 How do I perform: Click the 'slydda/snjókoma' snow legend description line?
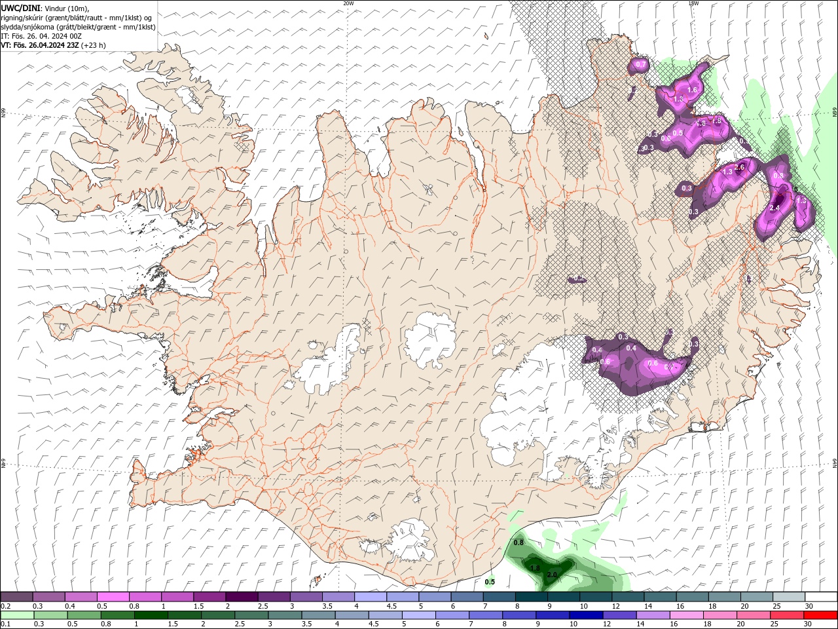(78, 27)
